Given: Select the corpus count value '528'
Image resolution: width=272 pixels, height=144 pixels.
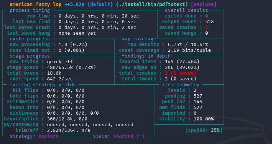Looking at the screenshot, I should [x=209, y=22].
